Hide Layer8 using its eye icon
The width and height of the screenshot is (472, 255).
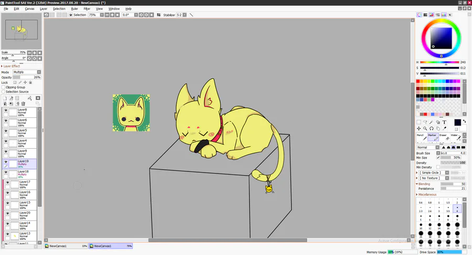(6, 110)
